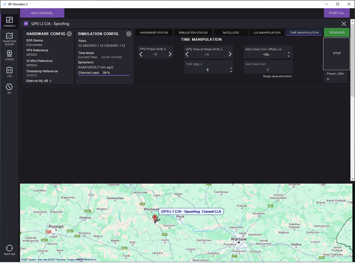Image resolution: width=355 pixels, height=263 pixels.
Task: Click the vertical scrollbar down arrow
Action: pyautogui.click(x=352, y=179)
